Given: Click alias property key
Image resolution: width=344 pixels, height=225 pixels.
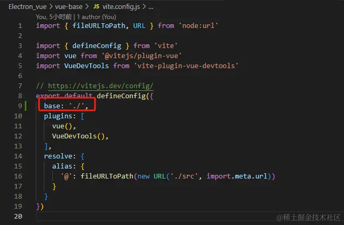Looking at the screenshot, I should pos(62,166).
